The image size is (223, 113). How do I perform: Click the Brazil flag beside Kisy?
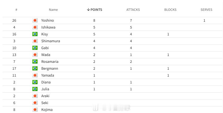coord(35,34)
